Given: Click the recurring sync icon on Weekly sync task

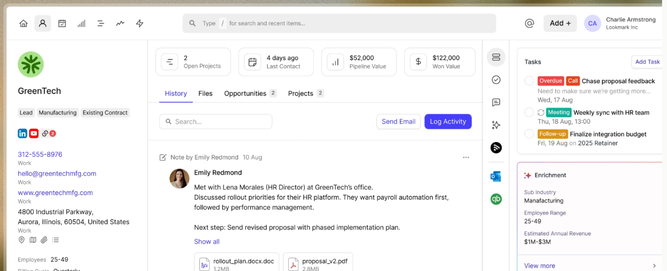Looking at the screenshot, I should 541,112.
